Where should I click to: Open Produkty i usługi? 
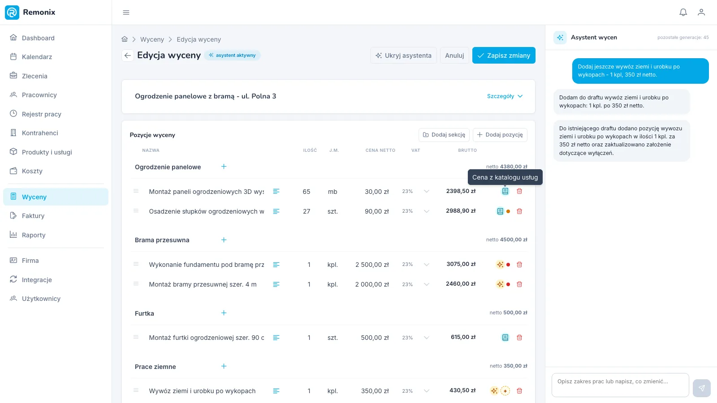pyautogui.click(x=56, y=152)
